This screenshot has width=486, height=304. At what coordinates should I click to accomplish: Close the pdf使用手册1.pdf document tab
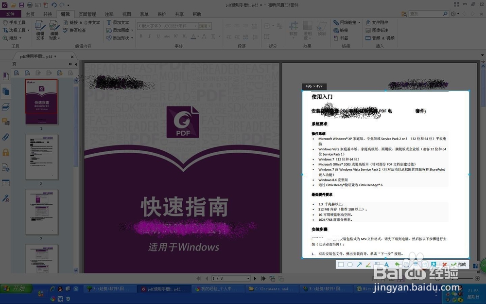[x=72, y=57]
